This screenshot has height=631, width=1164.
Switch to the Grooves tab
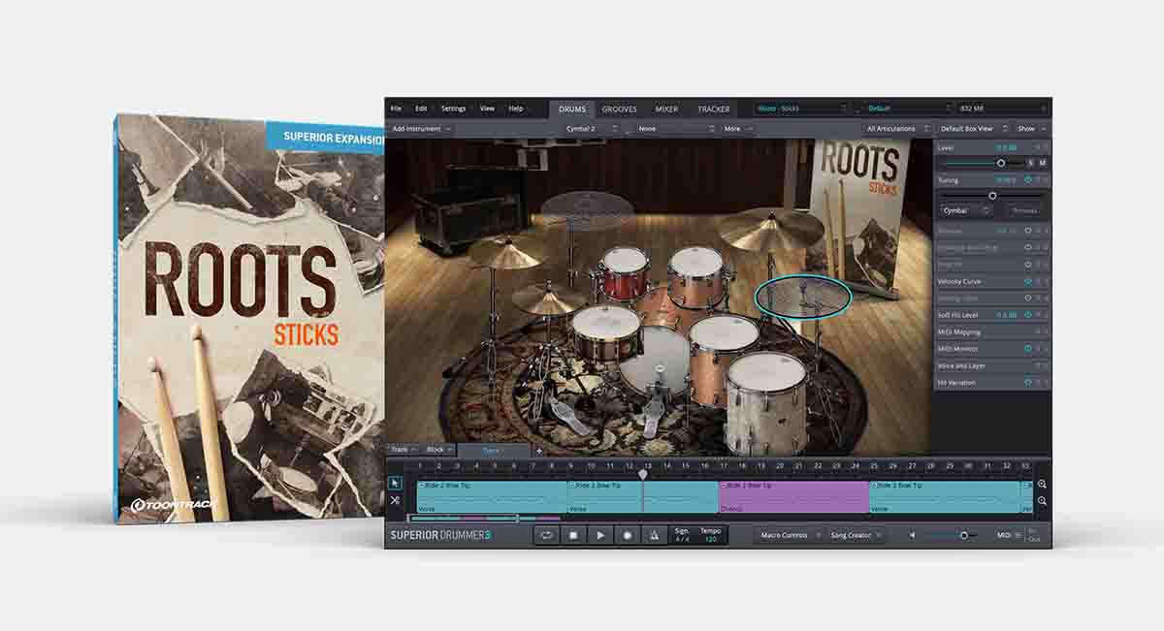pos(620,109)
